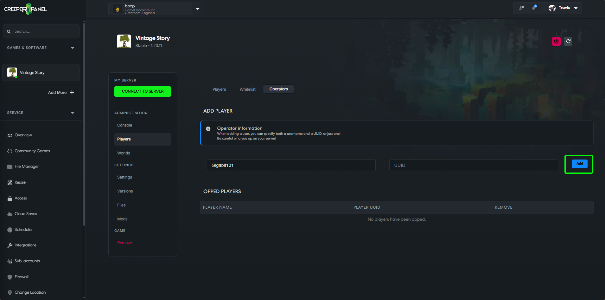Click the sidebar Search field
Viewport: 605px width, 300px height.
(41, 31)
